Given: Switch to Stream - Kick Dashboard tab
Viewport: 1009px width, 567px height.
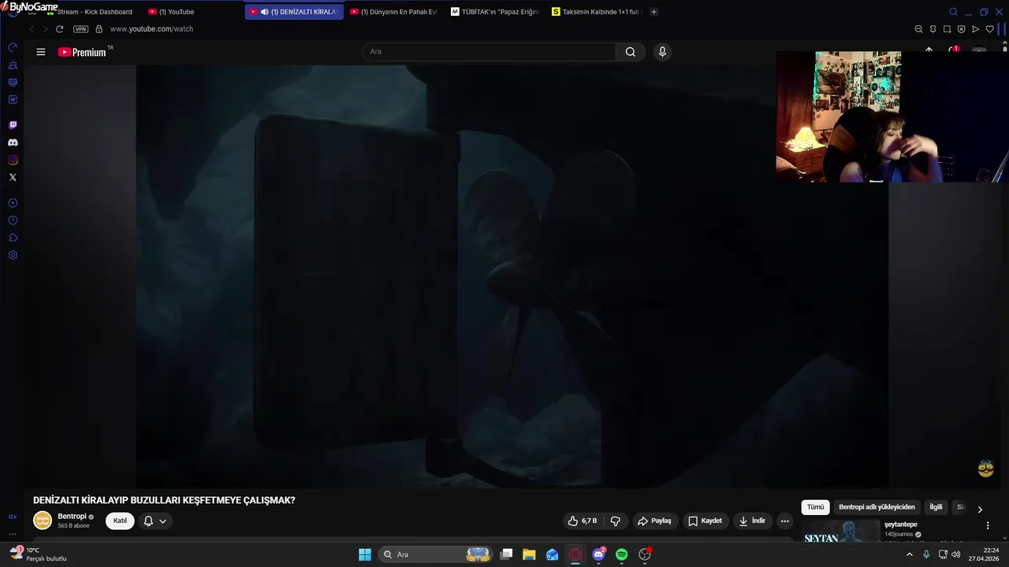Looking at the screenshot, I should (x=95, y=12).
